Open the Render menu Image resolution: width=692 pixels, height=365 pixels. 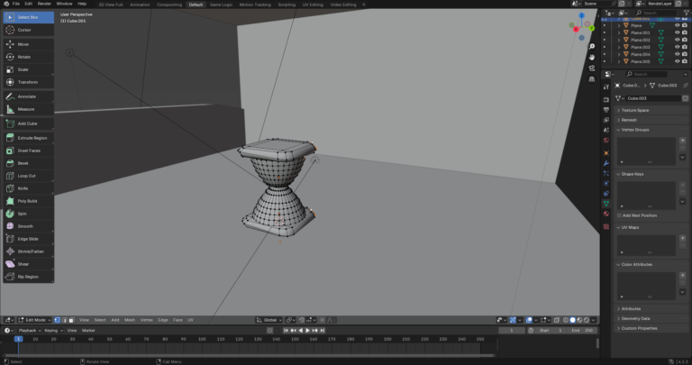44,4
